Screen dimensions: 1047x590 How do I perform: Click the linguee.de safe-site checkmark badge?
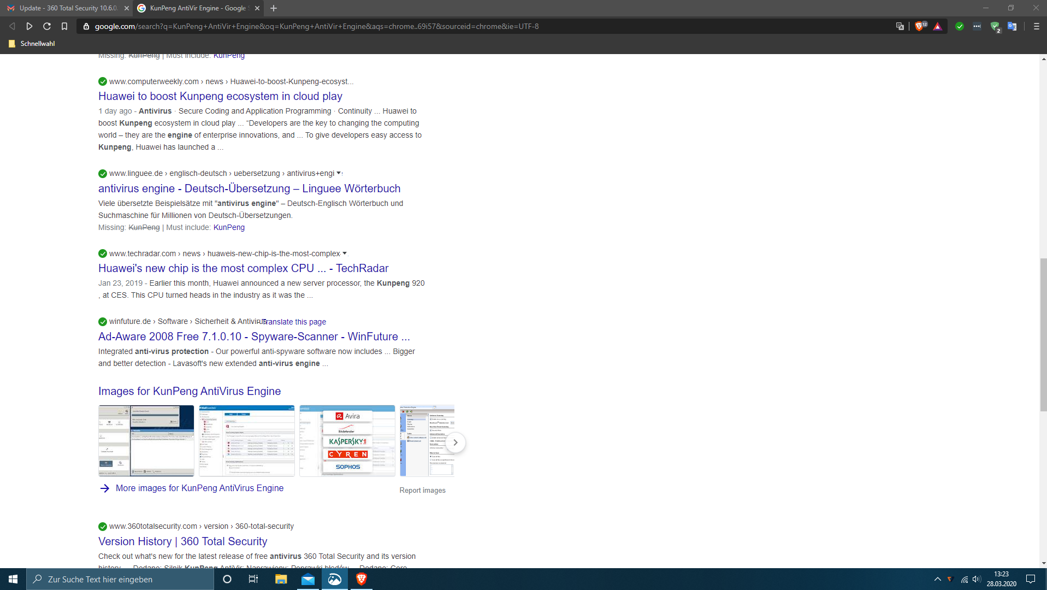point(103,174)
